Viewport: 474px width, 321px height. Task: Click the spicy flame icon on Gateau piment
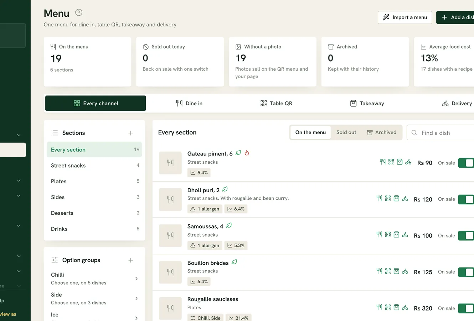coord(247,153)
